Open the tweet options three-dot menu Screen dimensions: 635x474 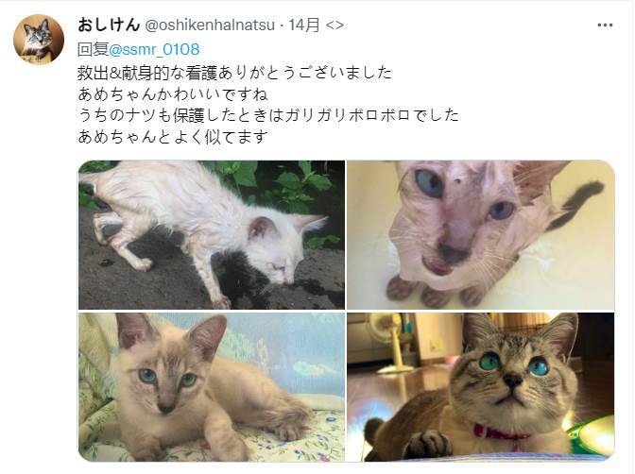[605, 25]
